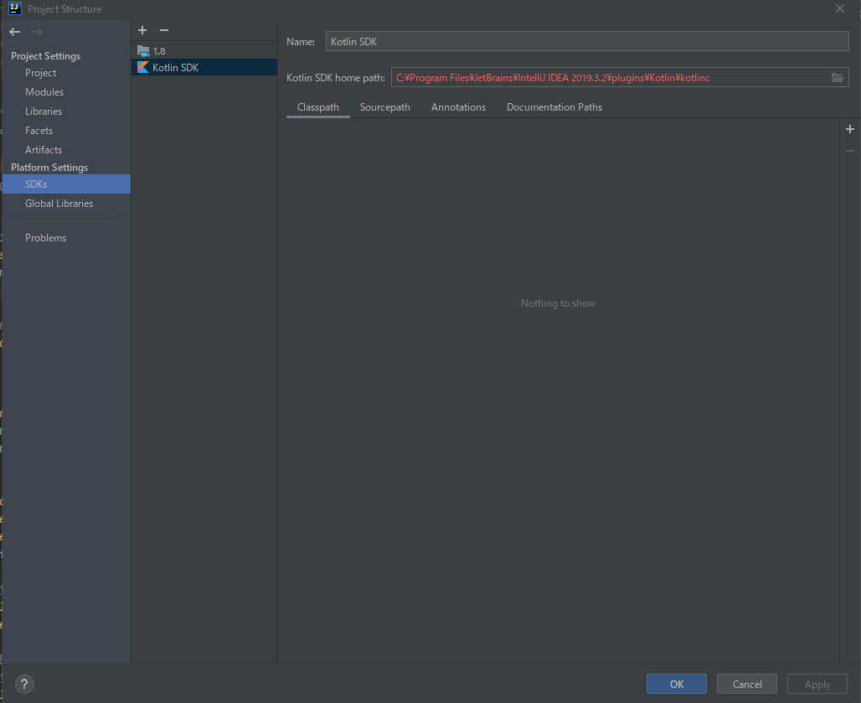
Task: Remove selected SDK with minus icon
Action: [163, 30]
